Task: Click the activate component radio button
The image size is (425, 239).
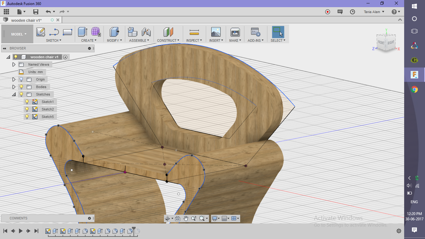Action: pos(65,57)
